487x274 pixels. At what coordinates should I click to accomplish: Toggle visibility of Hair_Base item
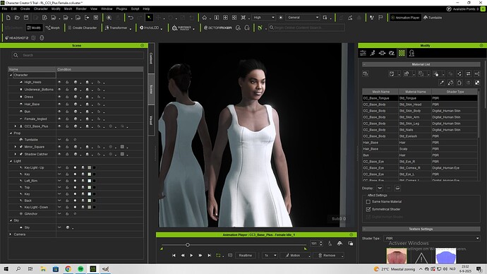[59, 104]
